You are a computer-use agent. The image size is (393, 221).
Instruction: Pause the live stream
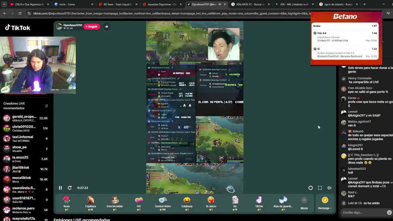(60, 188)
